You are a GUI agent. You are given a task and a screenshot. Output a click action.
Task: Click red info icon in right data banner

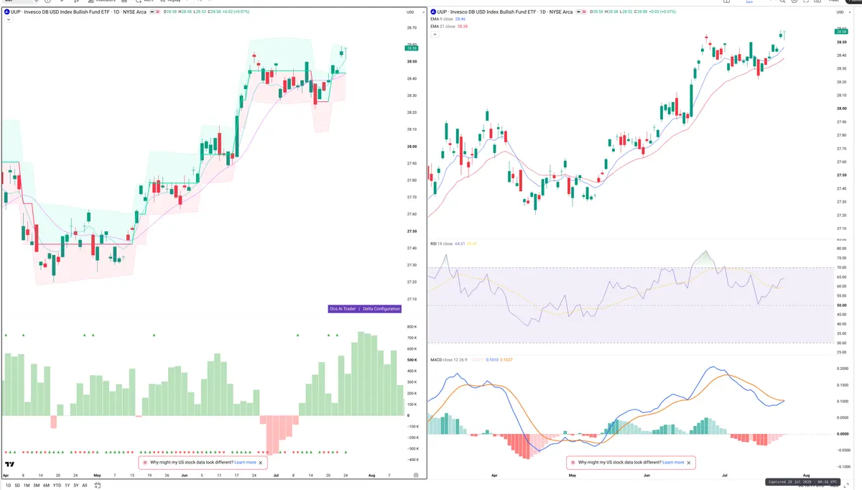coord(573,463)
